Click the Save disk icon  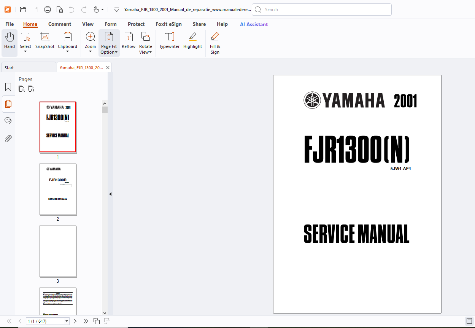35,10
